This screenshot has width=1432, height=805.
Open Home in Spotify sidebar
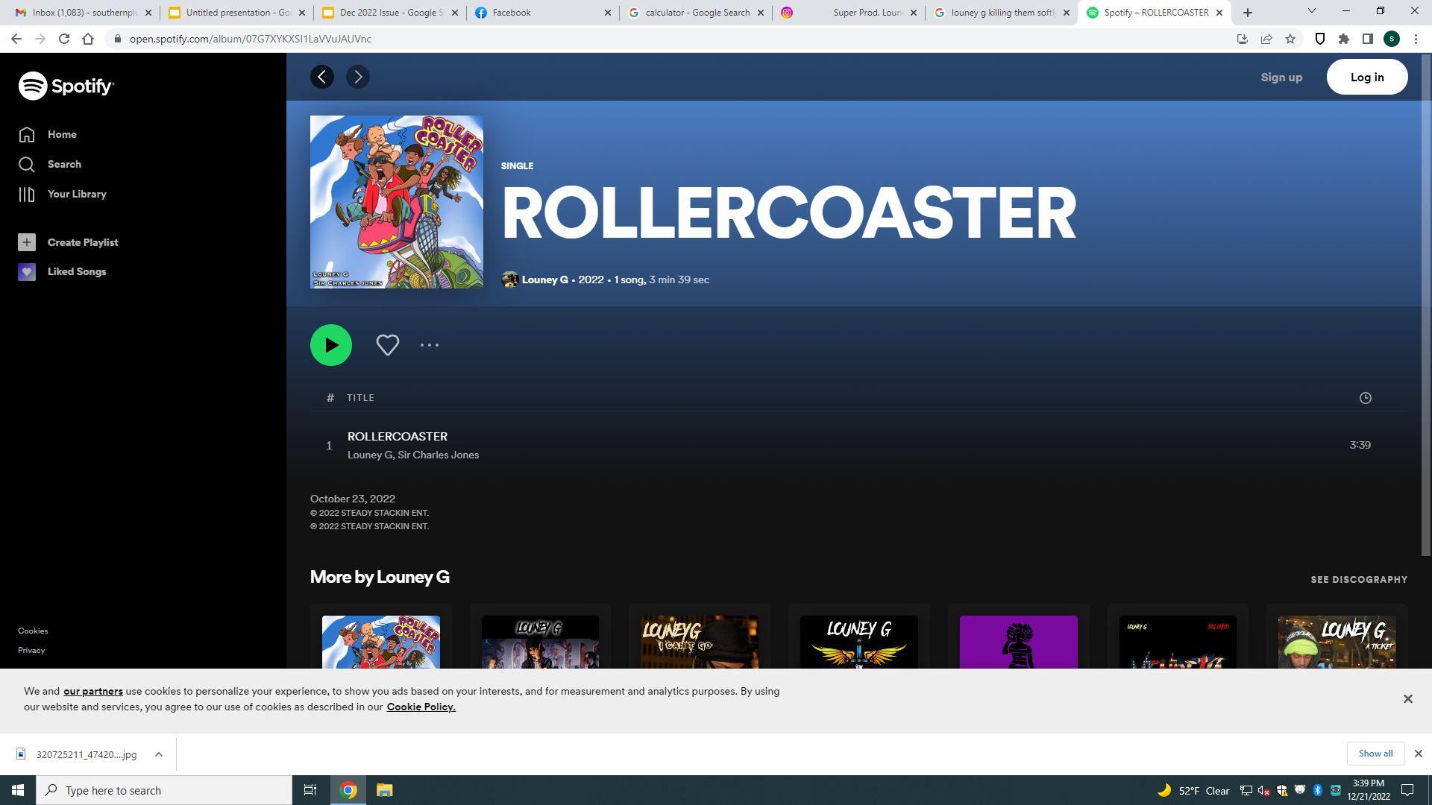(x=62, y=134)
